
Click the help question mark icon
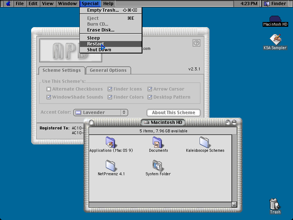click(x=196, y=43)
